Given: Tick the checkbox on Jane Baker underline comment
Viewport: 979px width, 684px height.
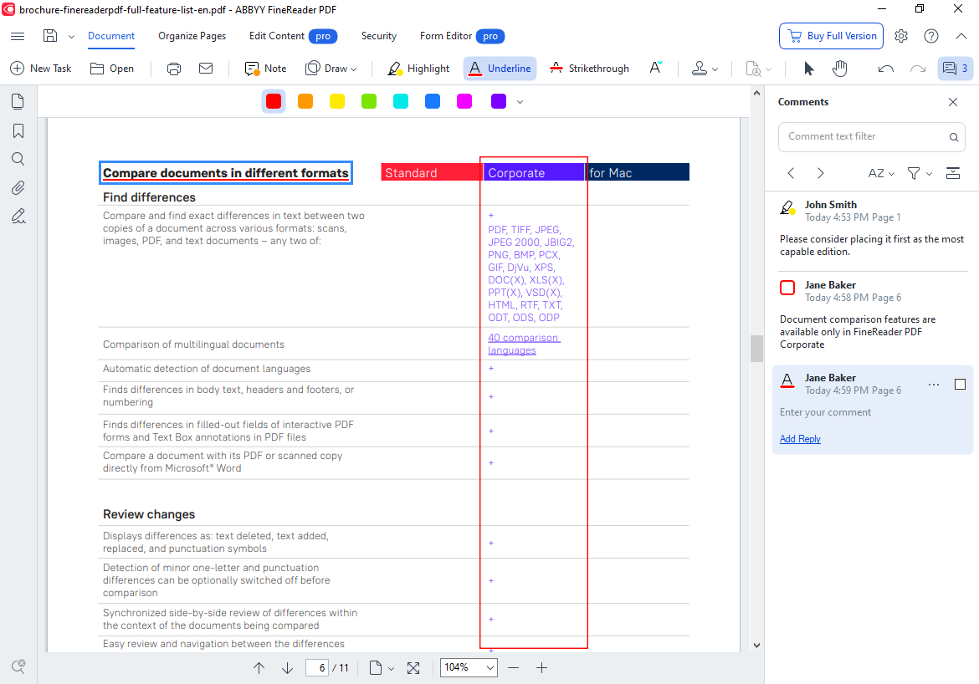Looking at the screenshot, I should (961, 385).
